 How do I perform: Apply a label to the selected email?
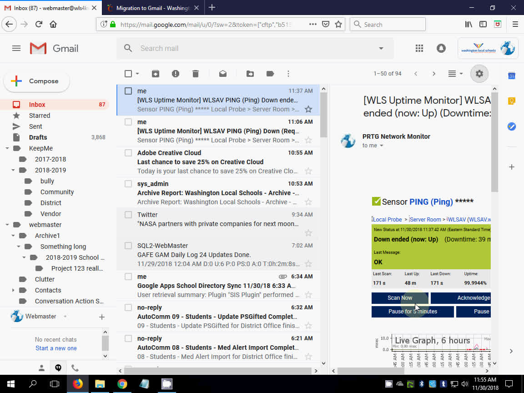pos(270,73)
